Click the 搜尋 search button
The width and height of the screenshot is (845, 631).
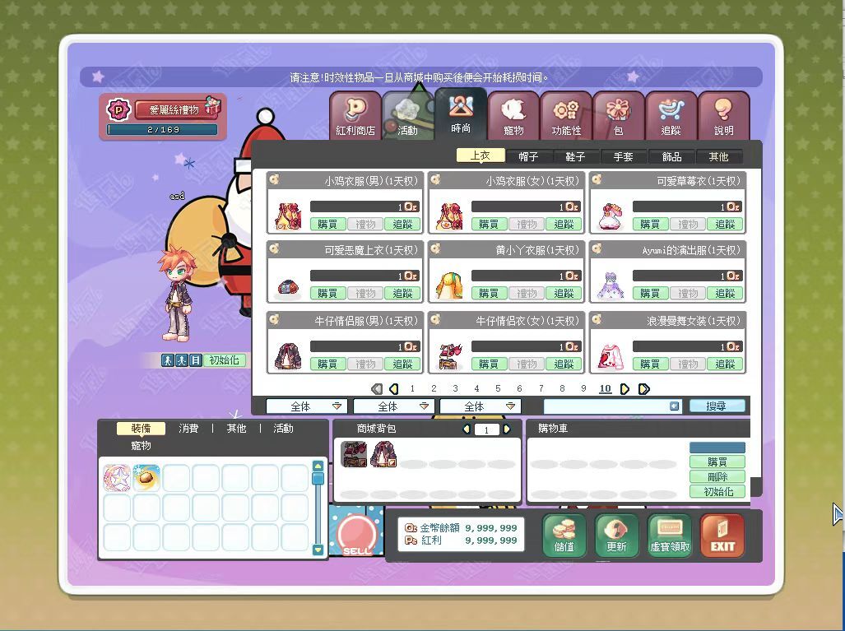coord(717,406)
